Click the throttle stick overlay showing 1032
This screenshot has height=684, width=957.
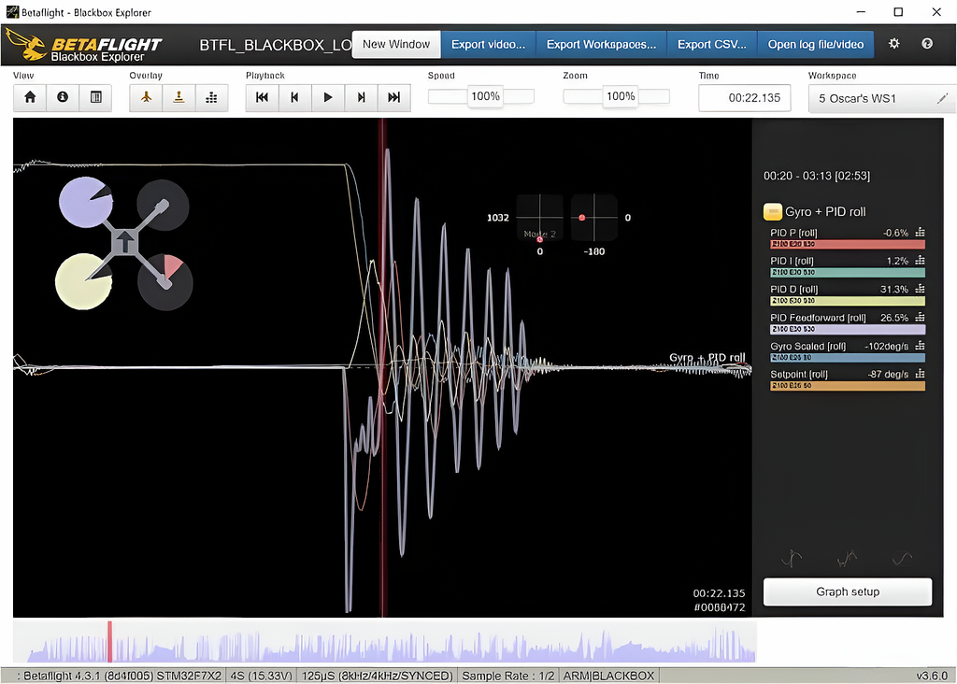539,218
